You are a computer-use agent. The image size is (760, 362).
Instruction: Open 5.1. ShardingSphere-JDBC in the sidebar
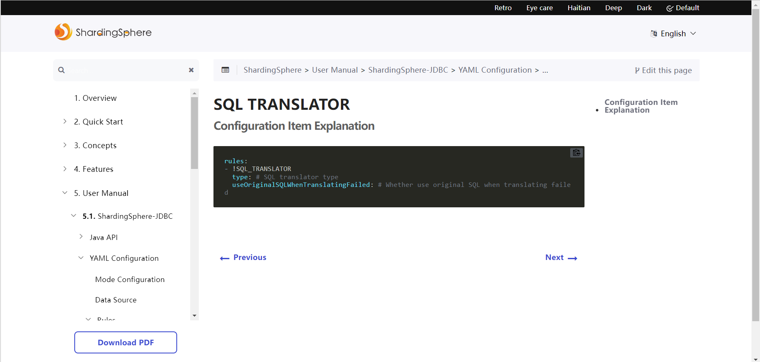128,216
